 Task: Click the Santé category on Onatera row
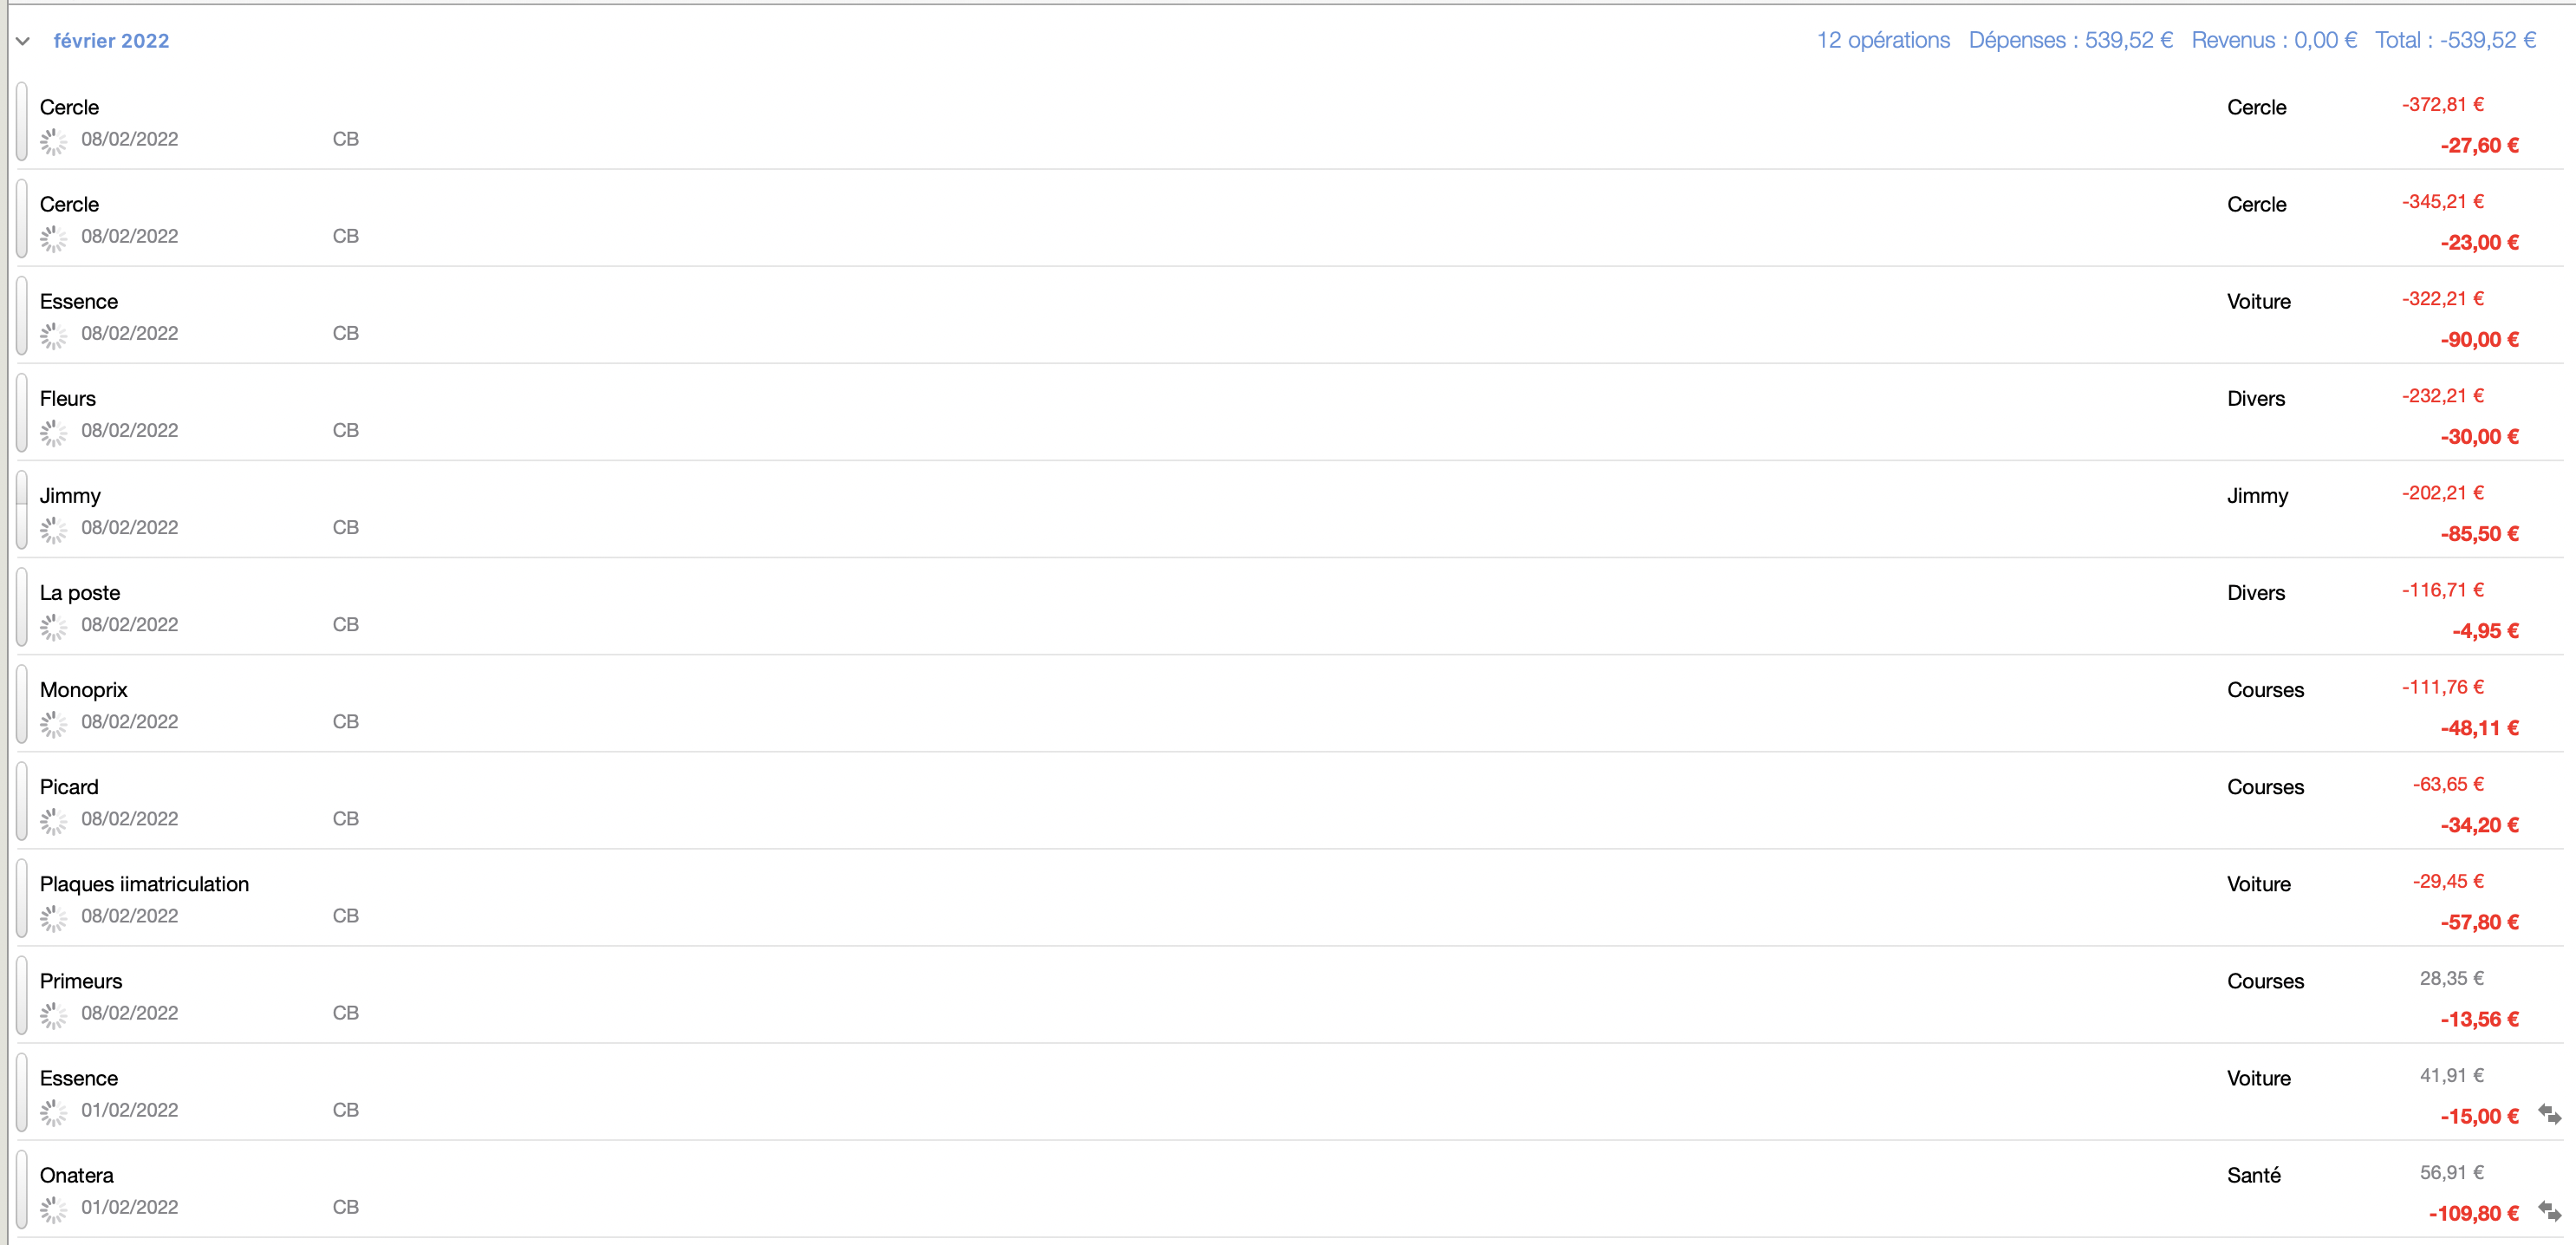click(x=2253, y=1175)
